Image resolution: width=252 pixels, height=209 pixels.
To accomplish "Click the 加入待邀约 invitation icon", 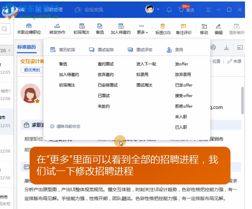I will pos(120,29).
